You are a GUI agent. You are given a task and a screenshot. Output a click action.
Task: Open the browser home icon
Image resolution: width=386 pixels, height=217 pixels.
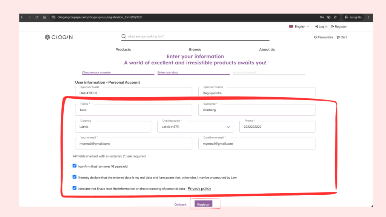[x=44, y=17]
